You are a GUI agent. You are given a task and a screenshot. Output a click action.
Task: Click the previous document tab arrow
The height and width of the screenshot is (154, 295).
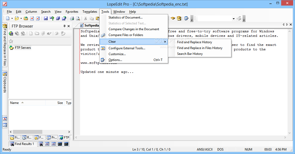point(283,25)
